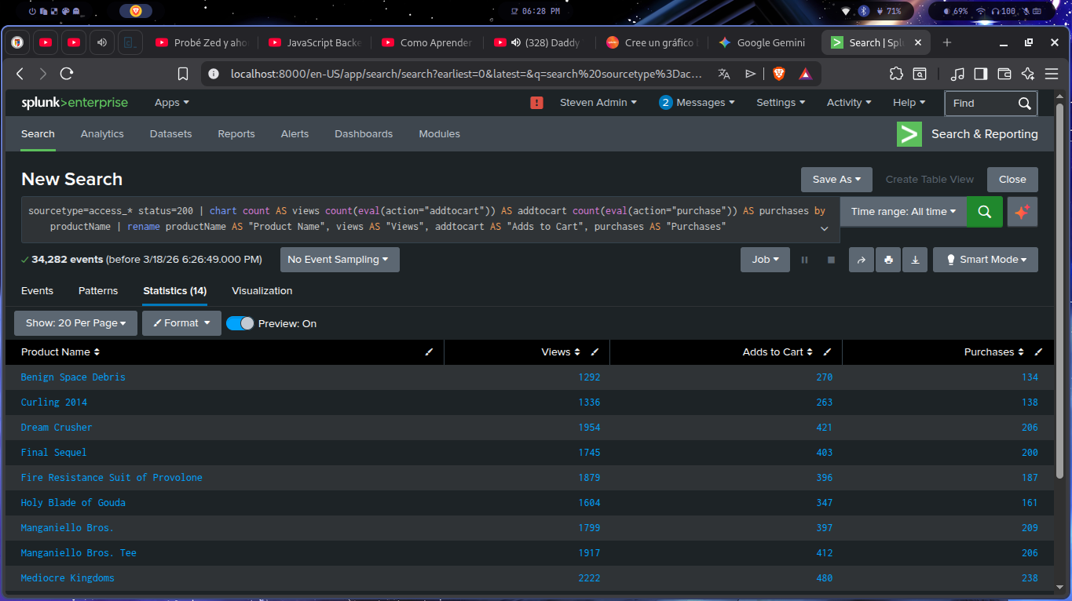
Task: Edit the Views column with its pencil icon
Action: 595,352
